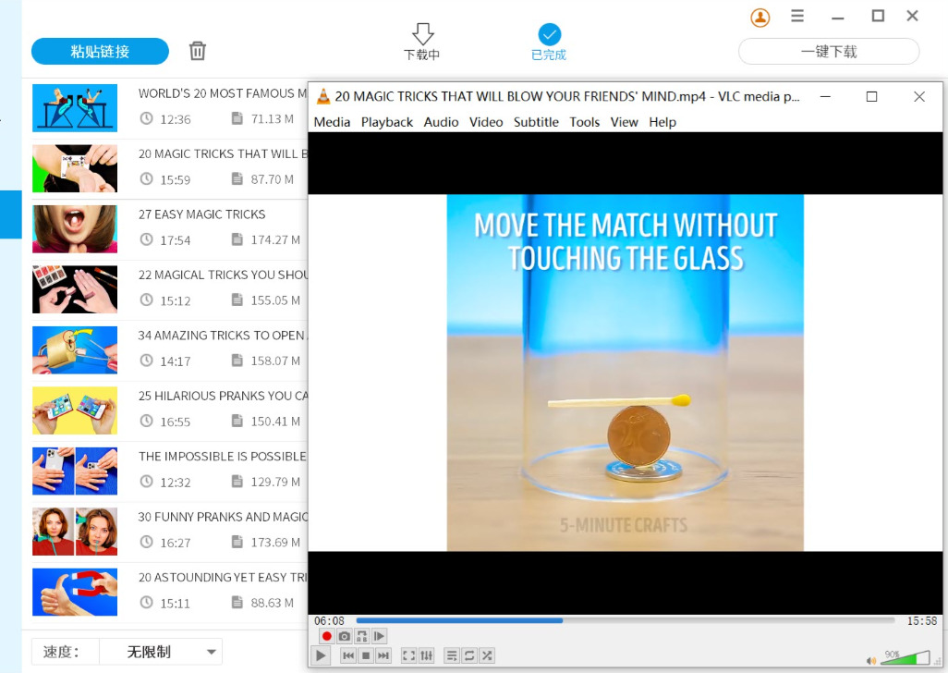This screenshot has width=948, height=673.
Task: Click the VLC record button
Action: tap(326, 636)
